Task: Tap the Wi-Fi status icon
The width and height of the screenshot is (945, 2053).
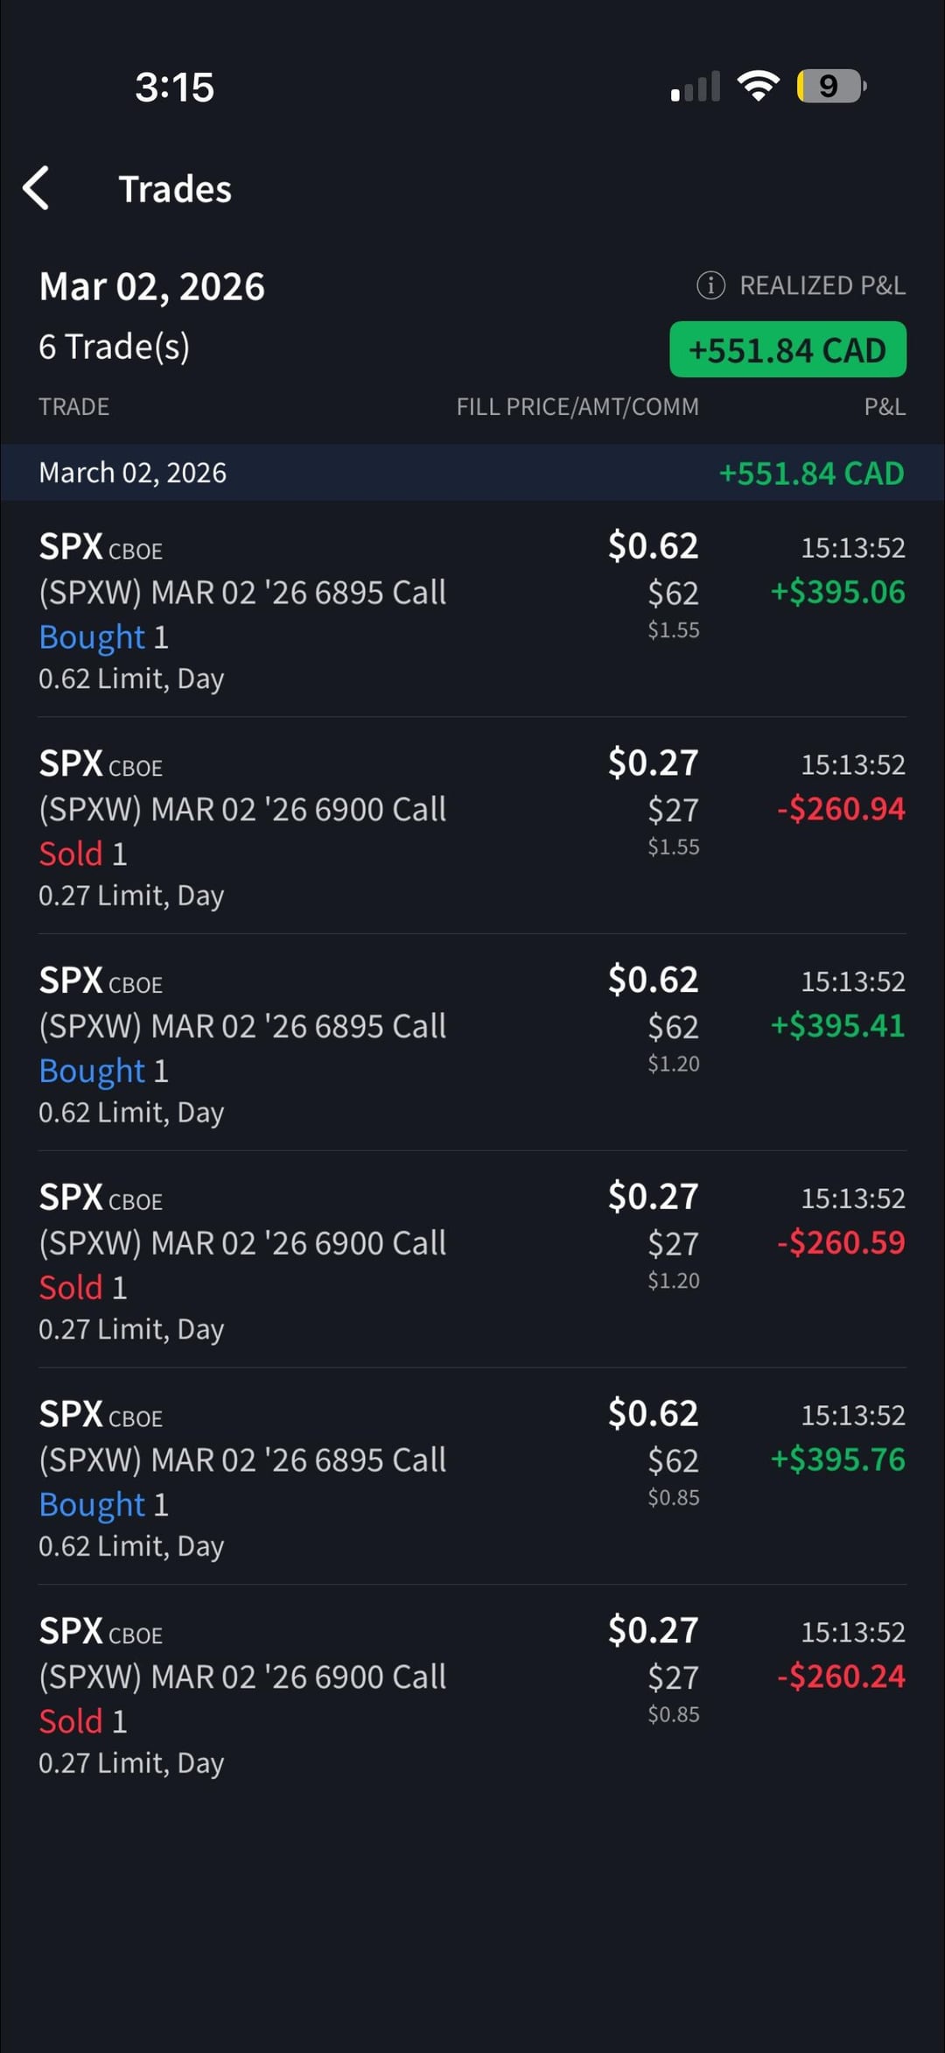Action: pos(758,86)
